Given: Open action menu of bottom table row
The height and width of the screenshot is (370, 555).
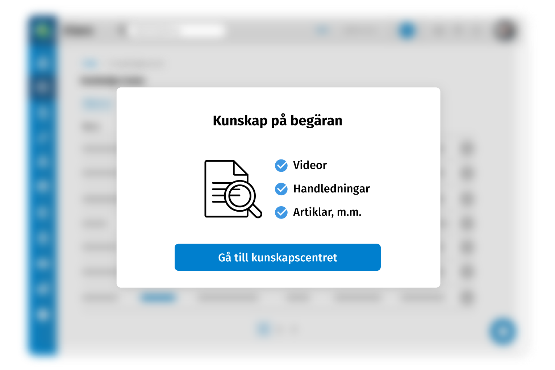Looking at the screenshot, I should coord(467,298).
